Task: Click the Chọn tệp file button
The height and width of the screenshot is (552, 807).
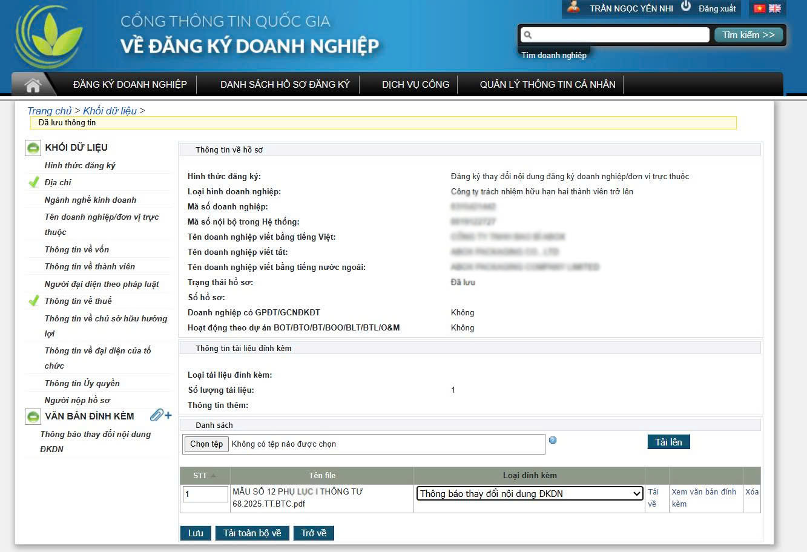Action: coord(206,444)
